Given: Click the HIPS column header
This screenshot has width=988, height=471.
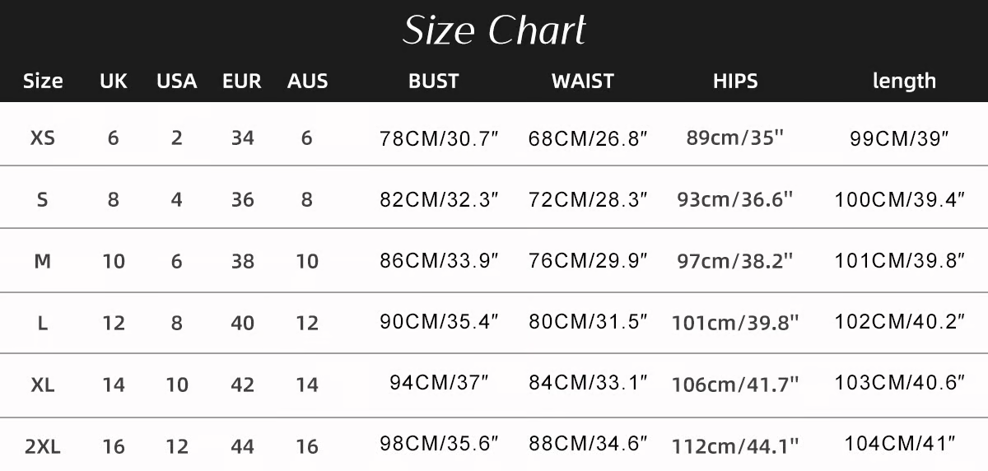Looking at the screenshot, I should coord(735,81).
